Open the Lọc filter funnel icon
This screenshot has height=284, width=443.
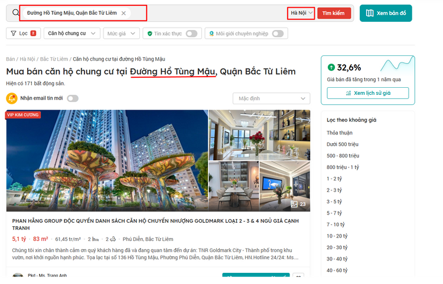[x=14, y=34]
